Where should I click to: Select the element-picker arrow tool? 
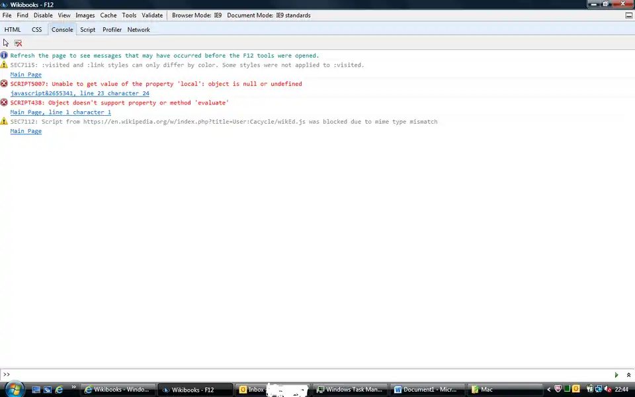[x=5, y=42]
